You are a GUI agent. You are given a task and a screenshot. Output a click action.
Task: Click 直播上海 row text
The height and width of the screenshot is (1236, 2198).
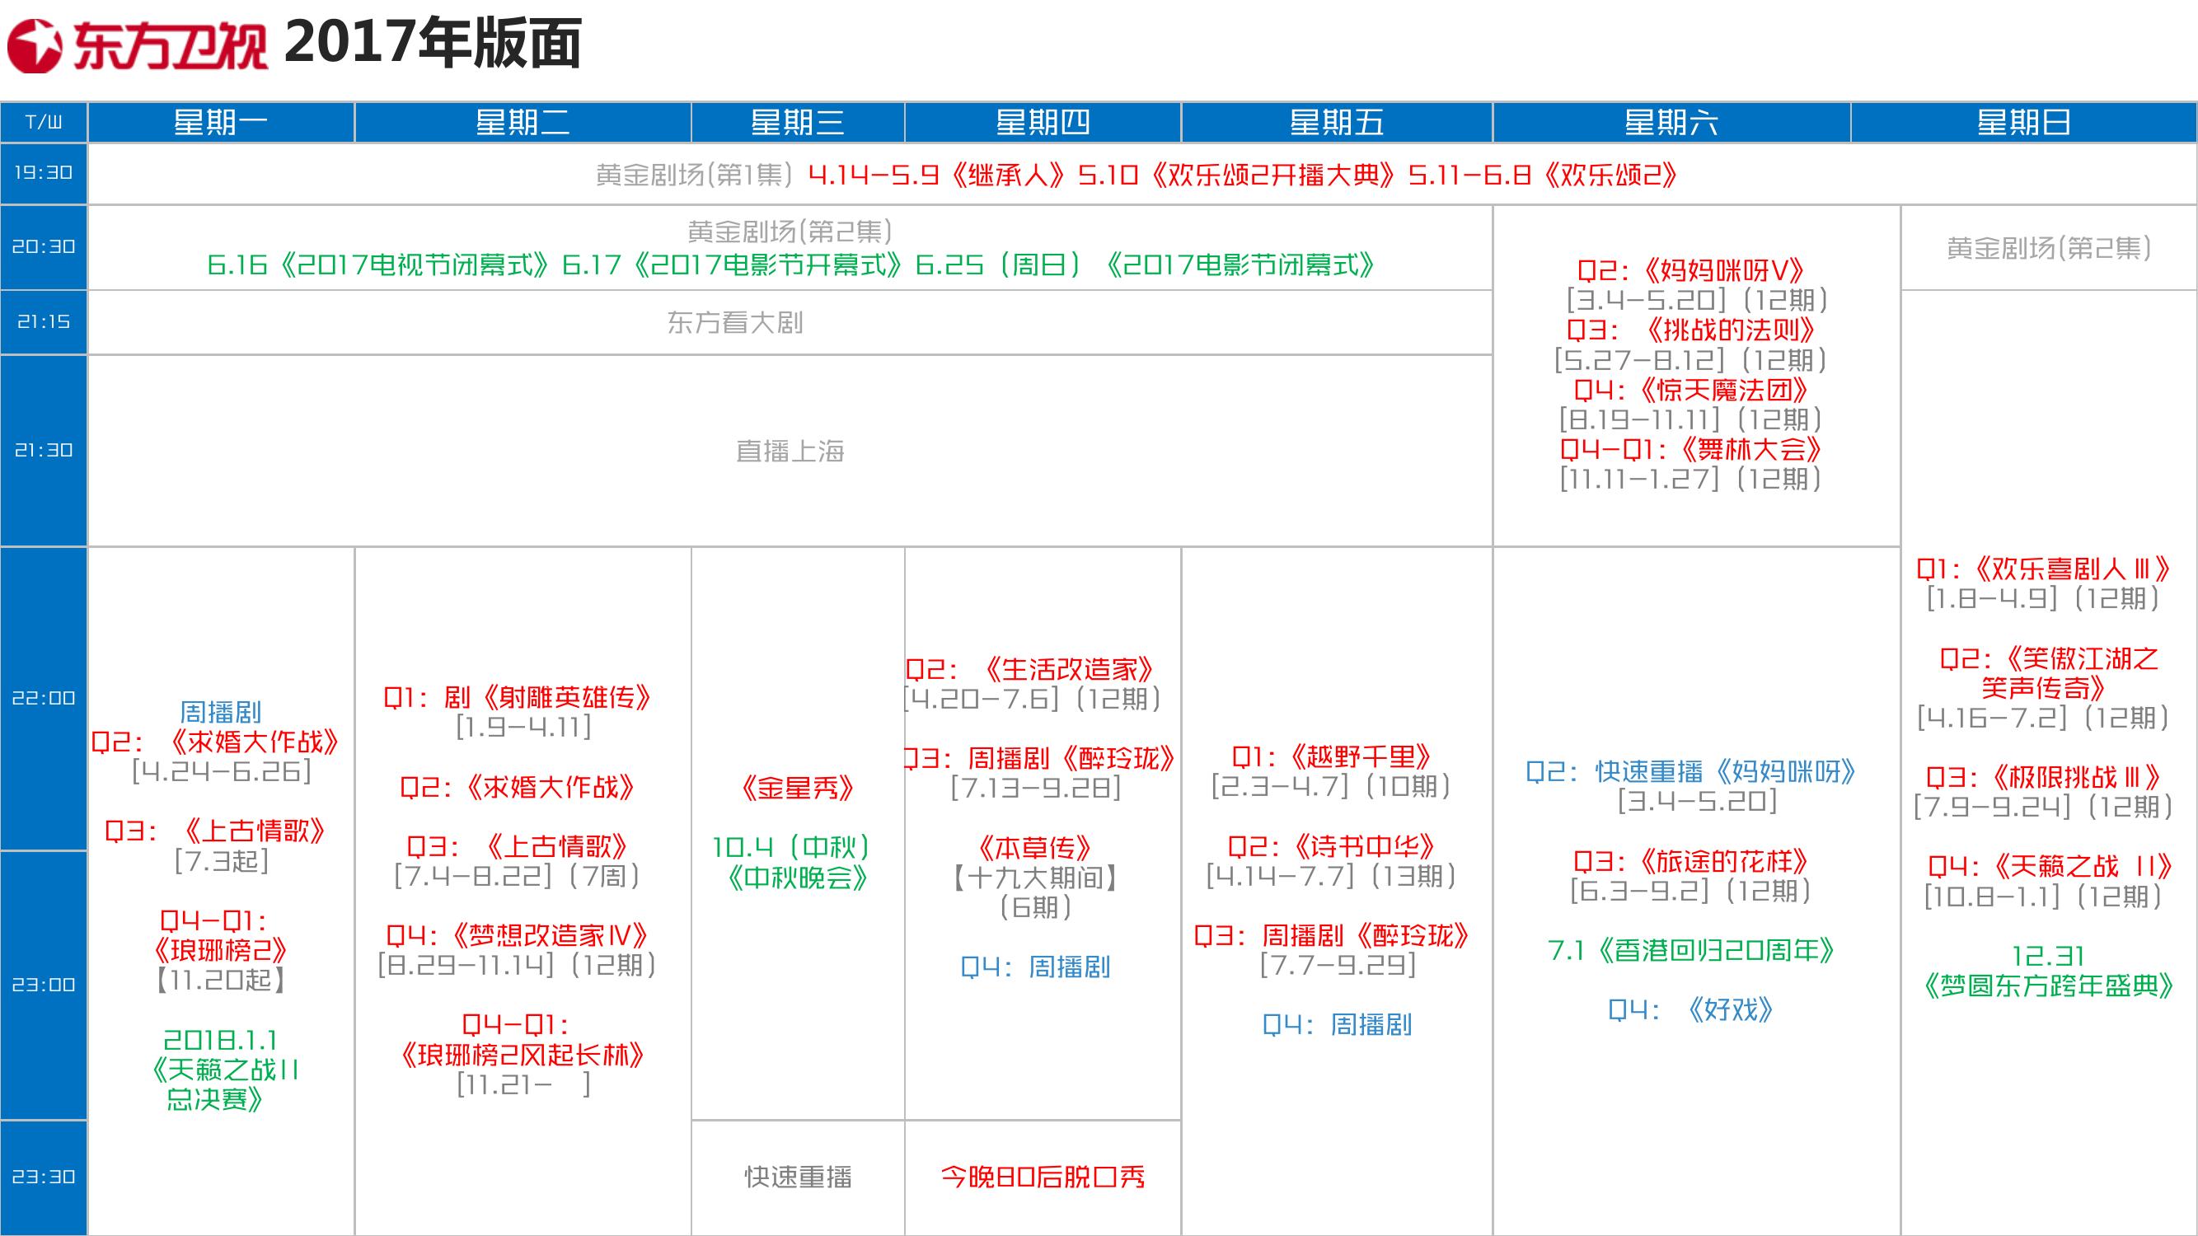(x=790, y=452)
